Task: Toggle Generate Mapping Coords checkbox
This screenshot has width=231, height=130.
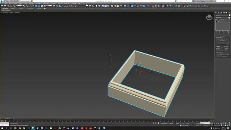Action: [x=217, y=43]
